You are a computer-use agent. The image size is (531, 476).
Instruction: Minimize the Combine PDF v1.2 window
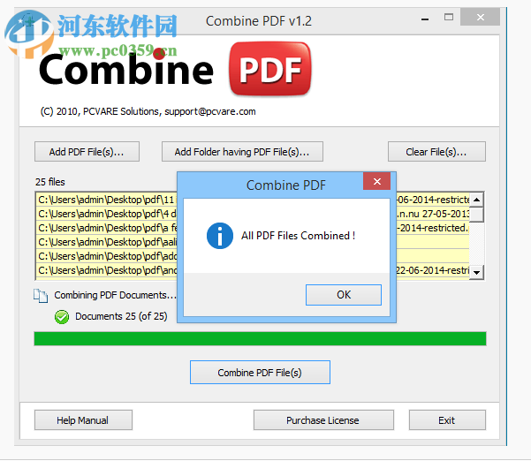pos(425,19)
